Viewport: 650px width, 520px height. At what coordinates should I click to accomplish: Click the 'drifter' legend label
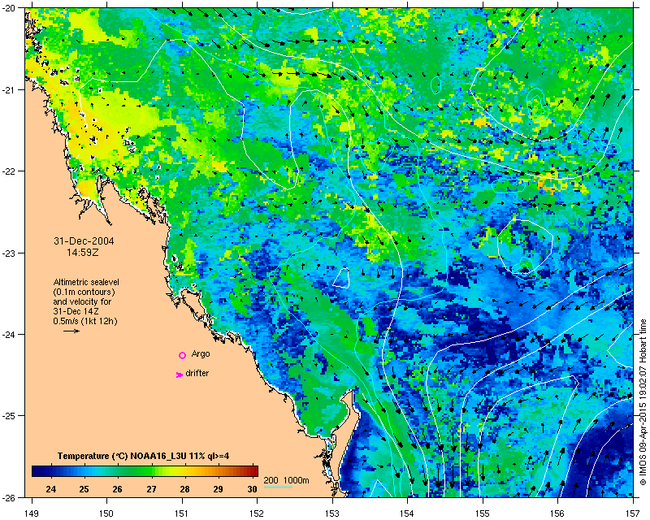tap(197, 373)
